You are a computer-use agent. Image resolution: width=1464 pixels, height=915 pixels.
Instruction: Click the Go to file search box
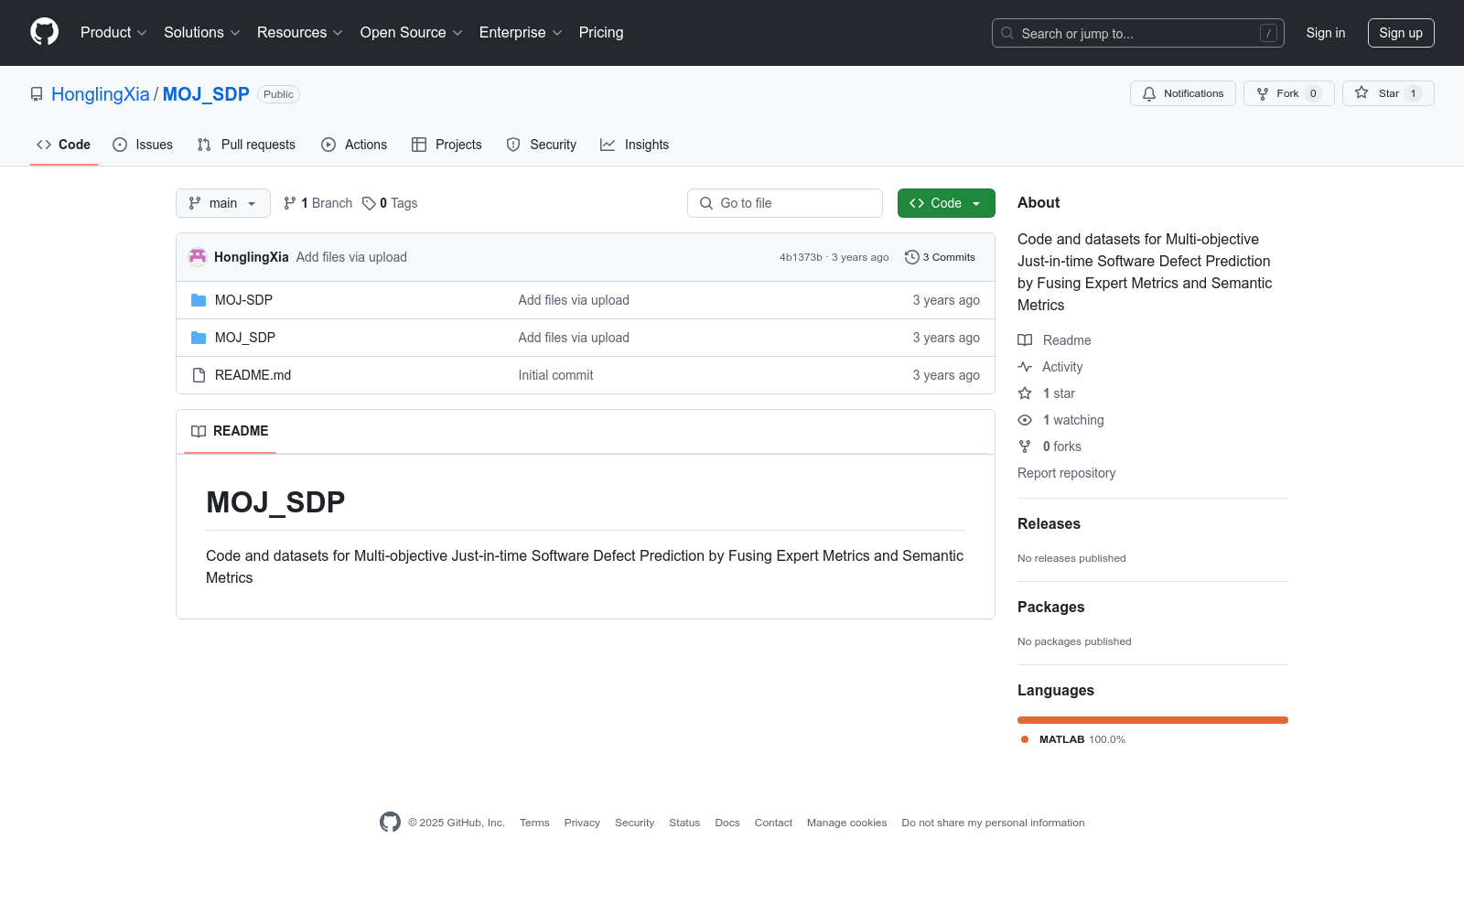click(x=785, y=203)
